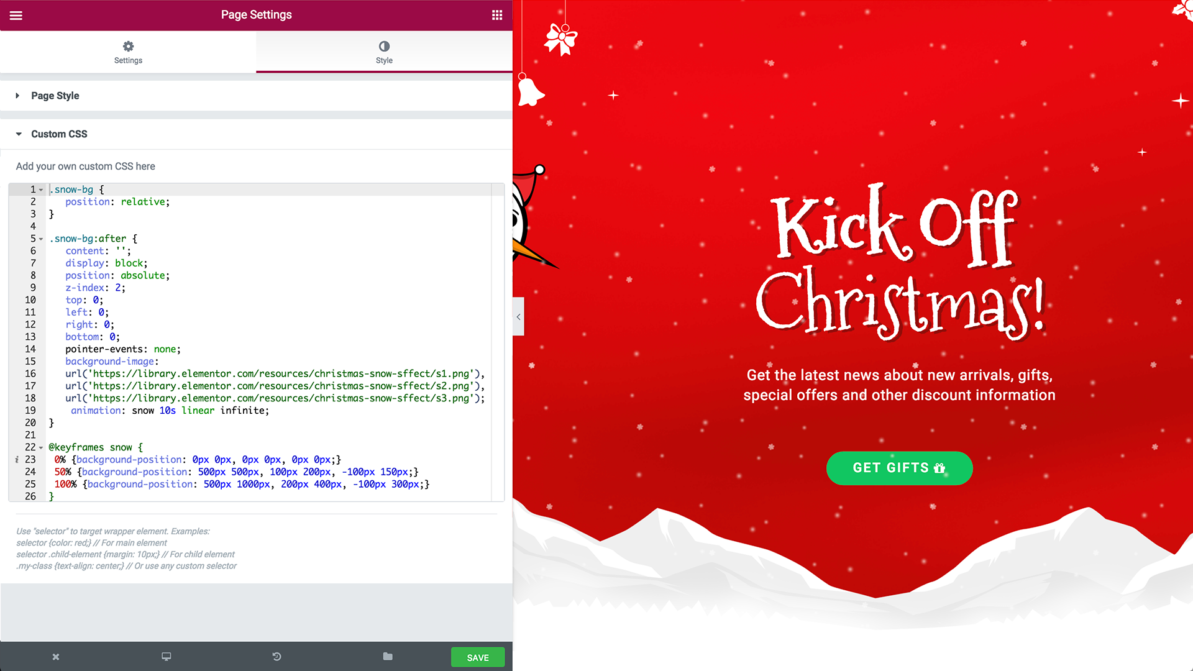Click the info marker on line 23
The width and height of the screenshot is (1193, 671).
click(17, 460)
